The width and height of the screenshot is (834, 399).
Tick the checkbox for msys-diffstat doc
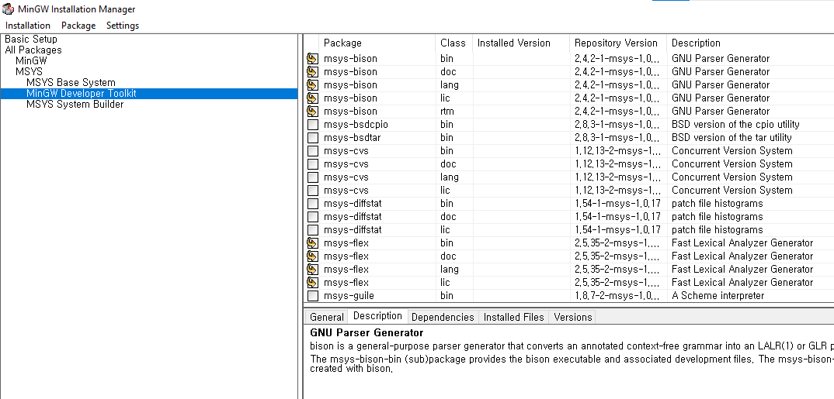point(313,217)
